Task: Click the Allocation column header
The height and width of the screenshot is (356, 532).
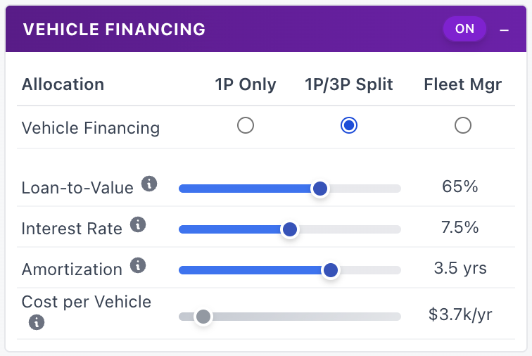Action: point(63,85)
